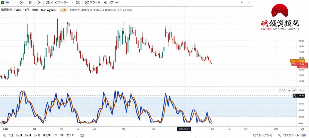Open the 日 timeframe interval dropdown
This screenshot has width=309, height=138.
[30, 3]
